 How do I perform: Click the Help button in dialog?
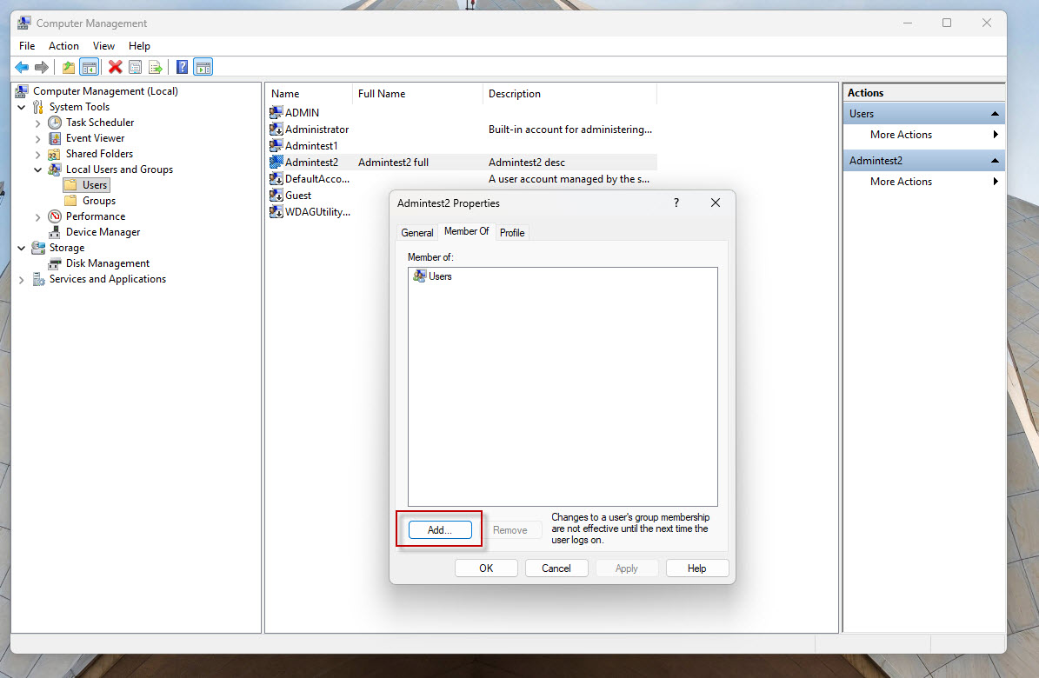click(697, 568)
